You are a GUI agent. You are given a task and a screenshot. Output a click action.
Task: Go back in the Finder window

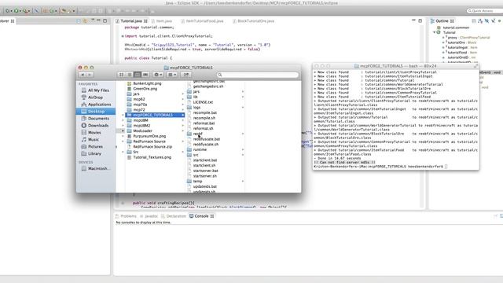pyautogui.click(x=83, y=75)
